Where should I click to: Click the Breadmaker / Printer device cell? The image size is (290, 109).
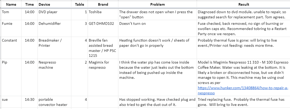pyautogui.click(x=54, y=48)
